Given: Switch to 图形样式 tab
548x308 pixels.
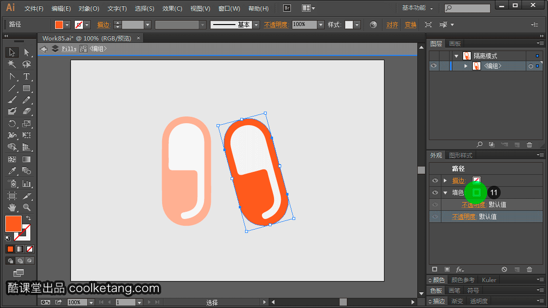Looking at the screenshot, I should pyautogui.click(x=461, y=155).
